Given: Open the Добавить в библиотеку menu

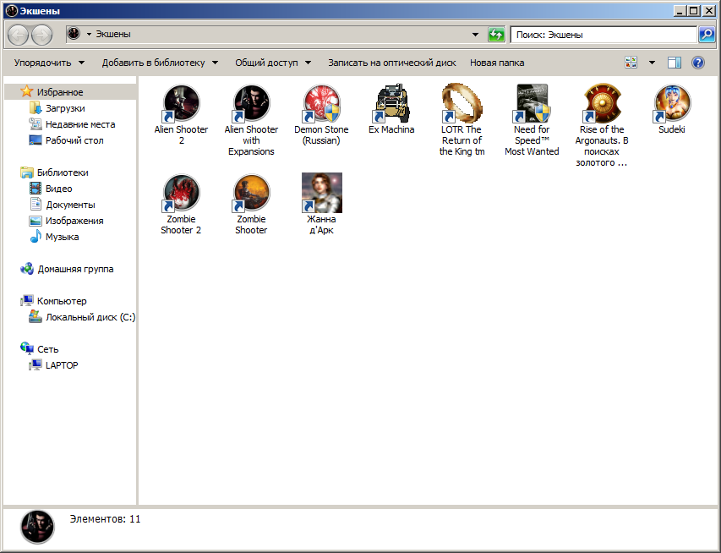Looking at the screenshot, I should [160, 63].
